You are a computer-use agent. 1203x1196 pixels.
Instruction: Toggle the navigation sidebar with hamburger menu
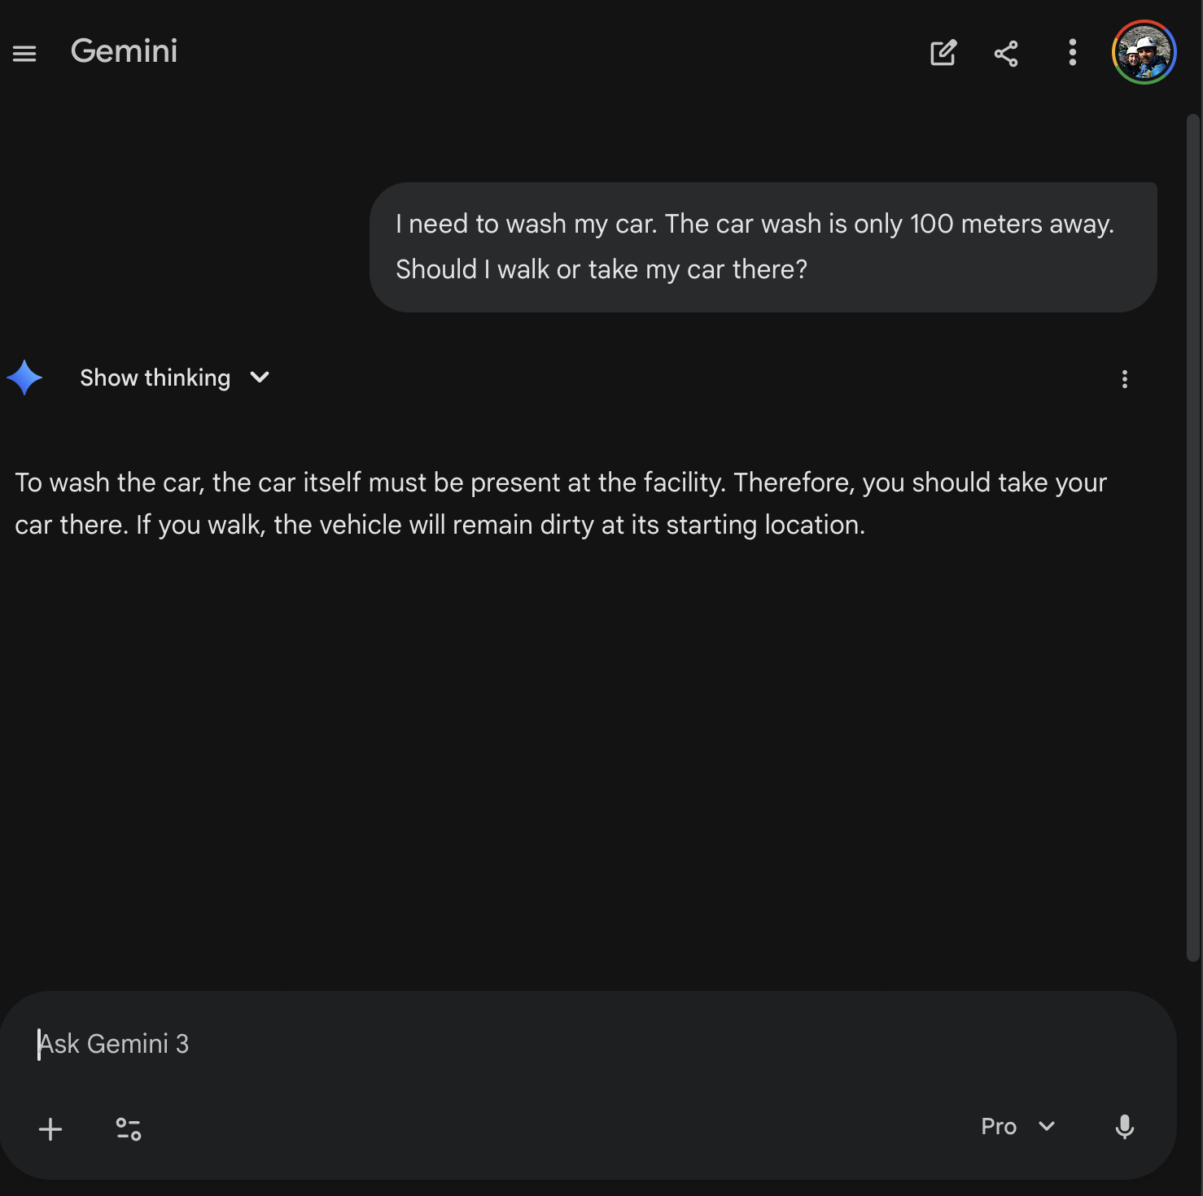click(24, 53)
